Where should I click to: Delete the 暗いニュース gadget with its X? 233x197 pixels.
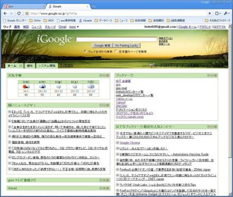click(108, 105)
